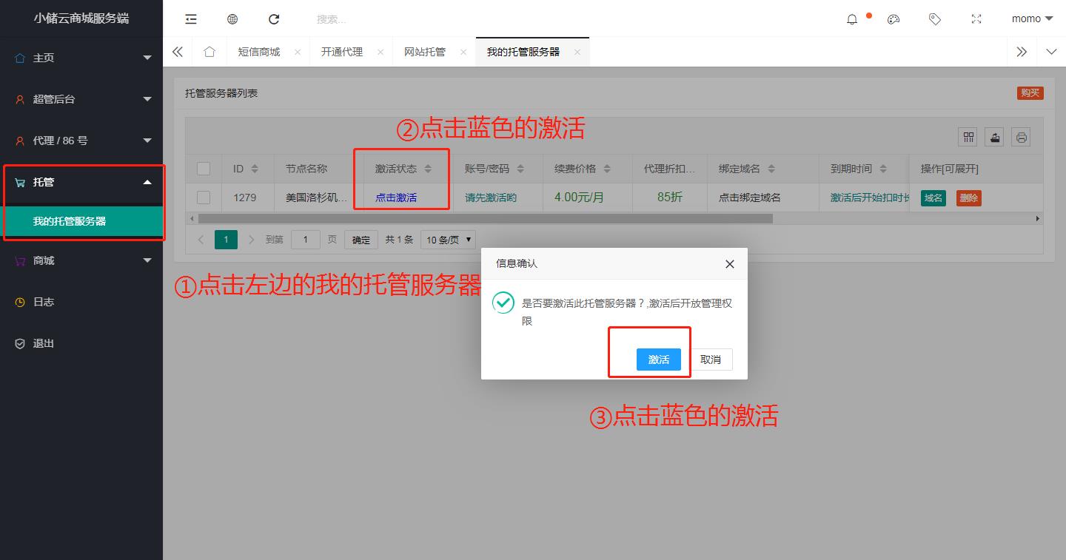This screenshot has height=560, width=1066.
Task: Click the table horizontal scrollbar
Action: click(x=485, y=219)
